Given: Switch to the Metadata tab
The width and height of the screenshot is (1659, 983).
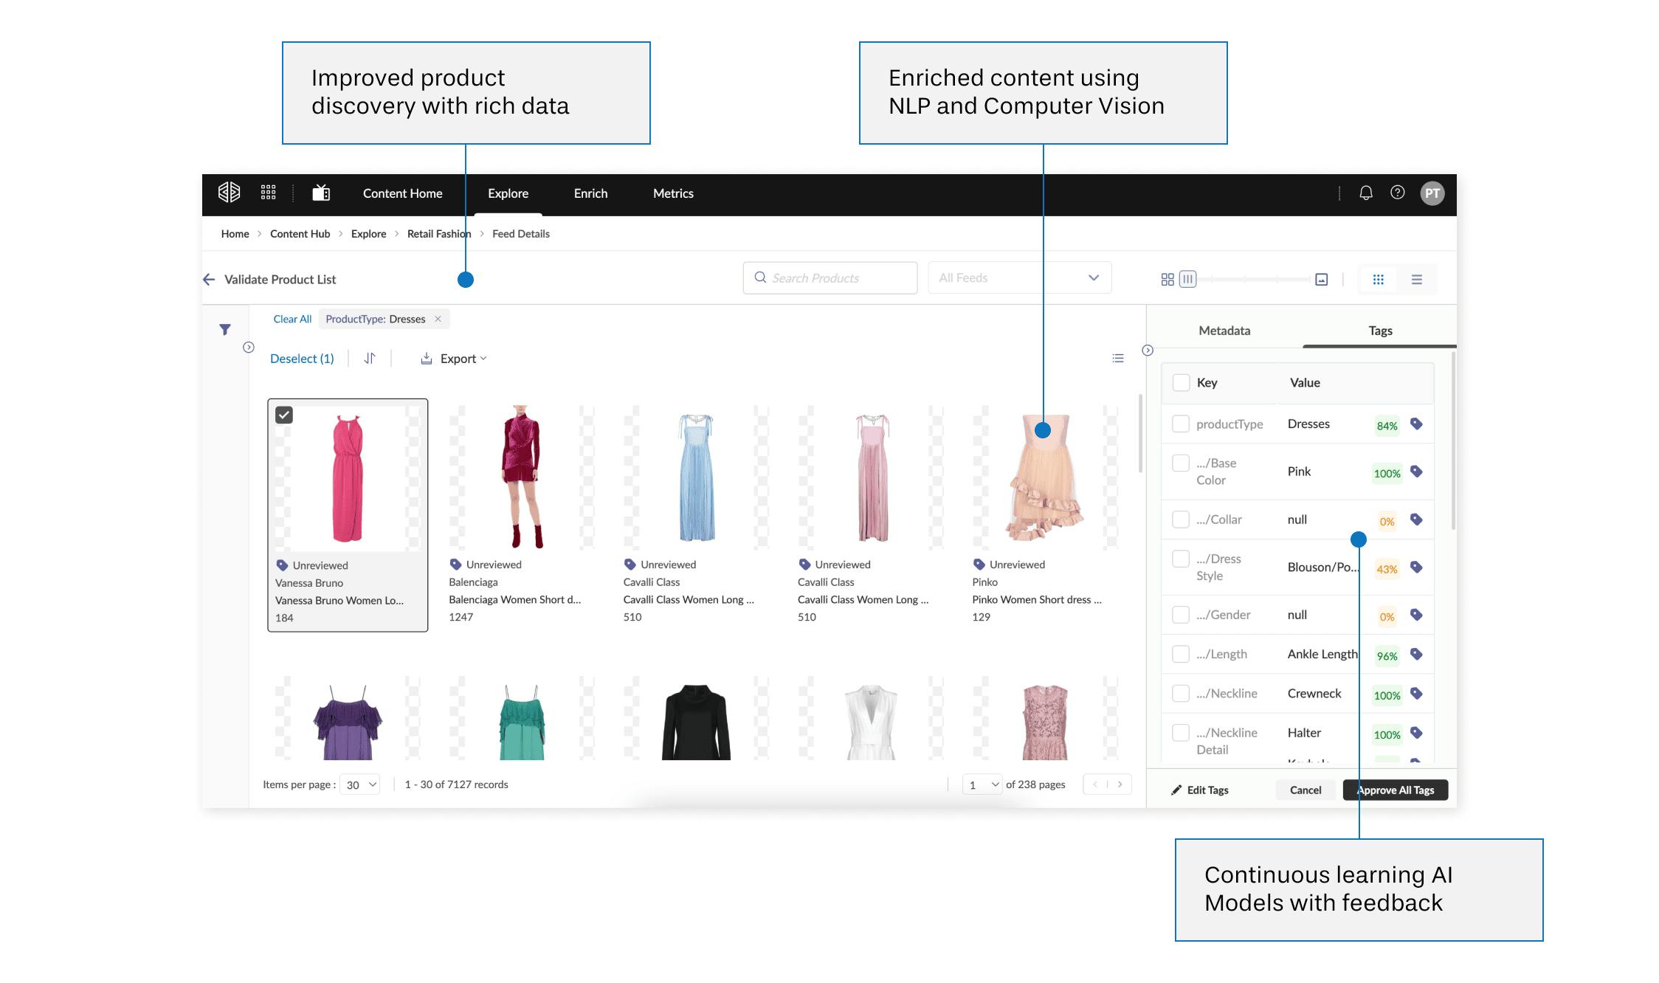Looking at the screenshot, I should tap(1224, 331).
